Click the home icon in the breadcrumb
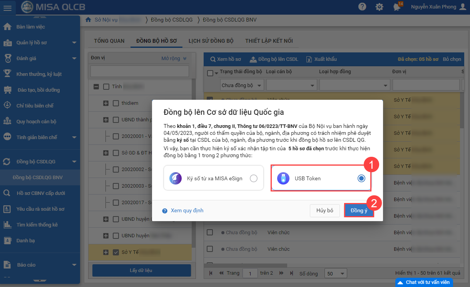 [x=88, y=20]
